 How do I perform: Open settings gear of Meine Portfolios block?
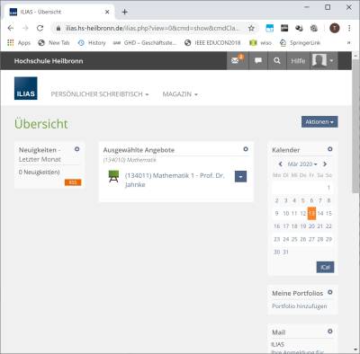tap(330, 292)
